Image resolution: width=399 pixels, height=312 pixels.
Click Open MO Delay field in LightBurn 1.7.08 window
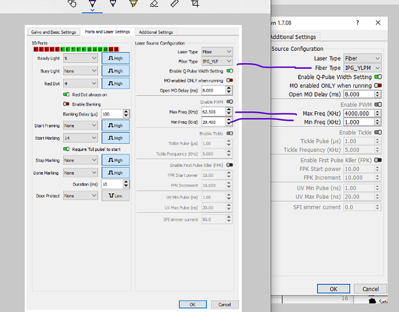point(359,94)
